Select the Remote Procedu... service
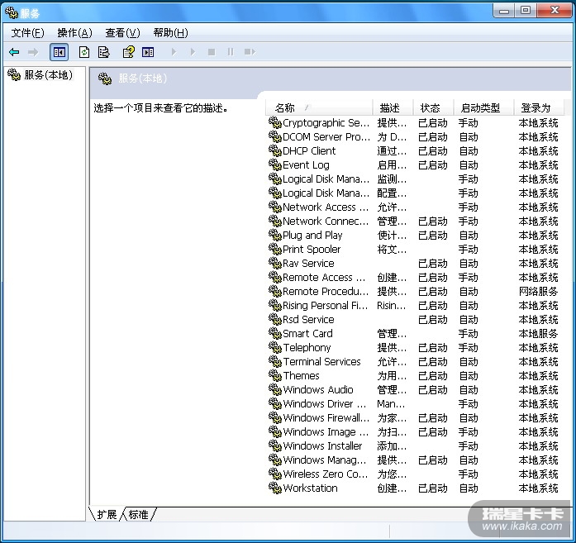 coord(326,291)
